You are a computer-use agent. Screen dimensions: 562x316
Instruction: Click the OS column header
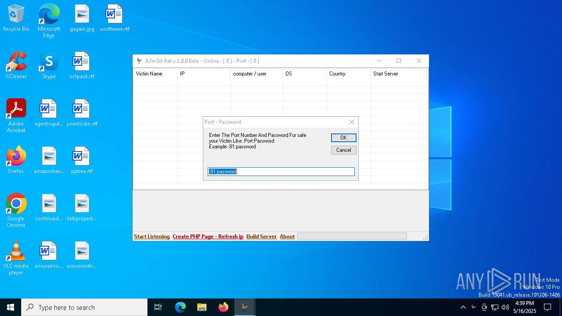point(305,74)
